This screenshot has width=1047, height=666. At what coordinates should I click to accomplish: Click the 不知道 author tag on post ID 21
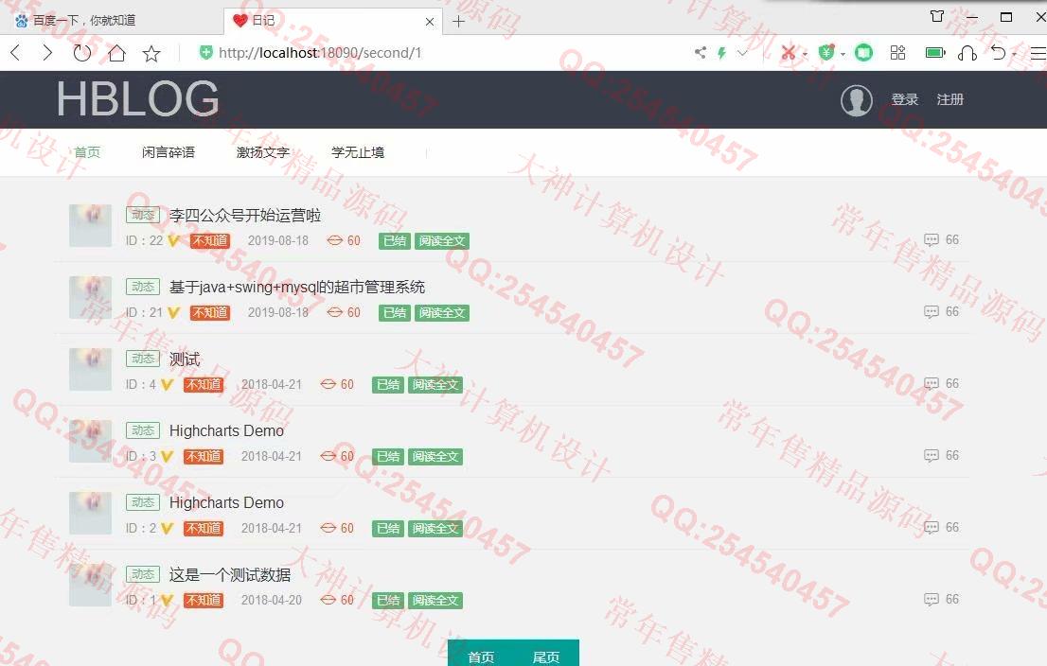pyautogui.click(x=209, y=313)
